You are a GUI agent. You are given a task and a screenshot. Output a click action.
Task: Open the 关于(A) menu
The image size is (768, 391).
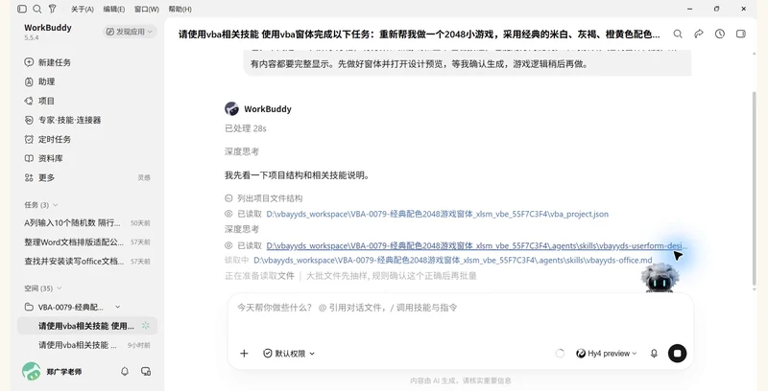83,10
